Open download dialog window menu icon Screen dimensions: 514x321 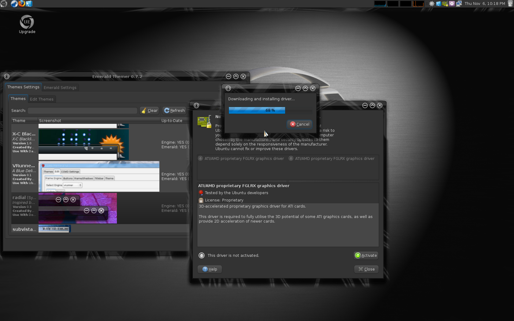[228, 88]
